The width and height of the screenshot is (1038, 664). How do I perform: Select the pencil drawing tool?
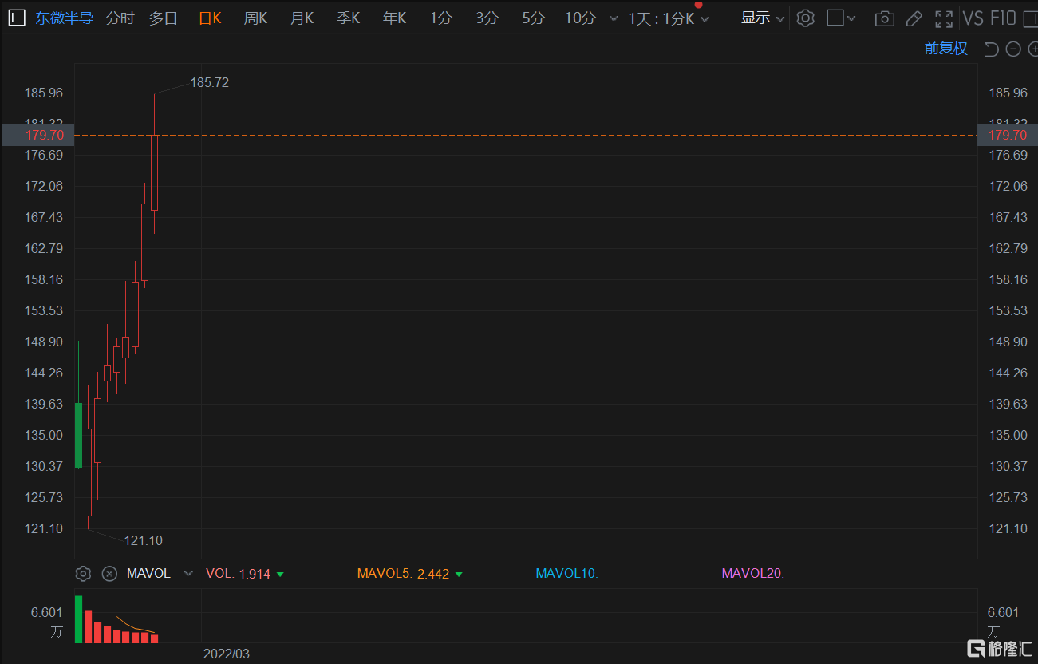914,18
